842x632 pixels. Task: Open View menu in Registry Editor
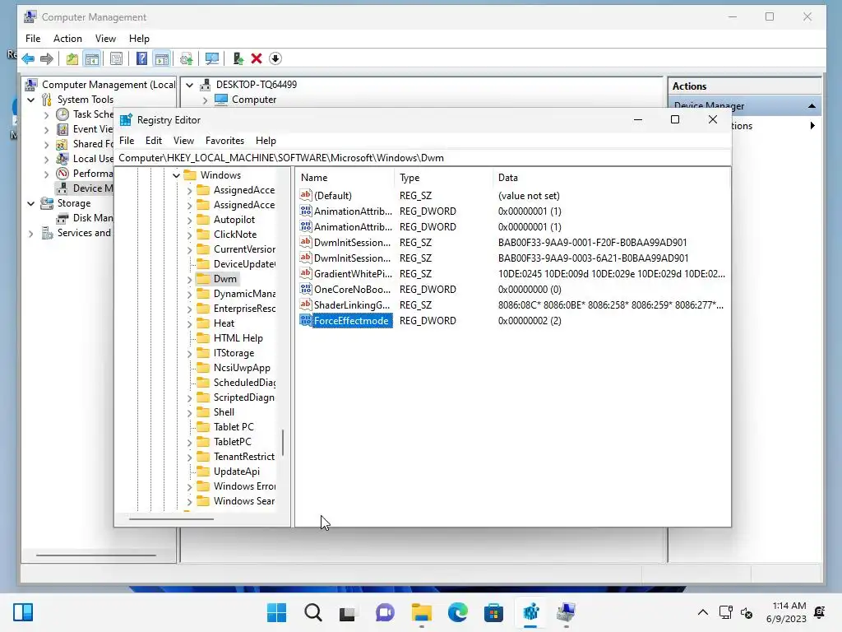pyautogui.click(x=183, y=141)
